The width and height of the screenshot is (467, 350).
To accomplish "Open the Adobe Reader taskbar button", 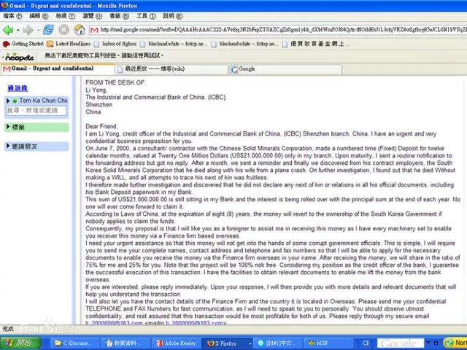I will (x=177, y=343).
